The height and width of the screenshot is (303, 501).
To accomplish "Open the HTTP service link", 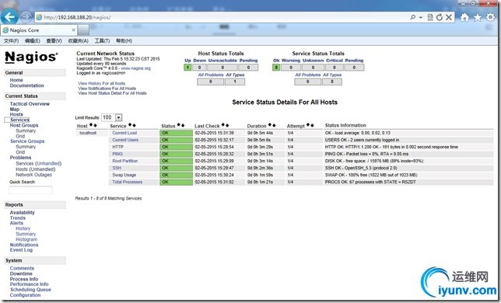I will (x=117, y=147).
